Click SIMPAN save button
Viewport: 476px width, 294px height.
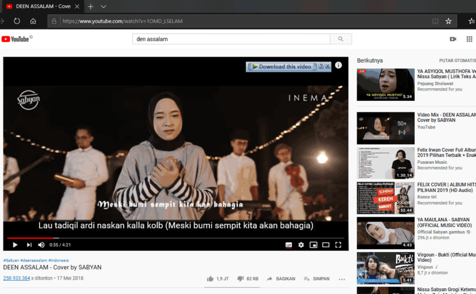pos(316,278)
